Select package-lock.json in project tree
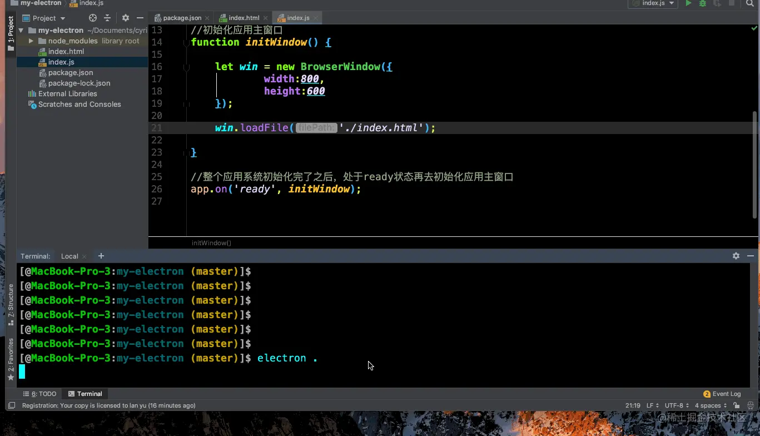The image size is (760, 436). (x=79, y=83)
